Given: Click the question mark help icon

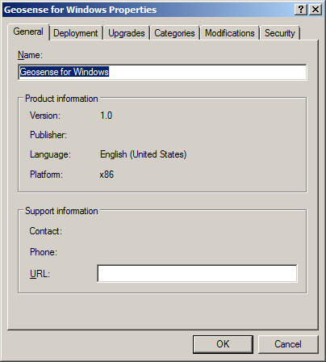Looking at the screenshot, I should 301,10.
